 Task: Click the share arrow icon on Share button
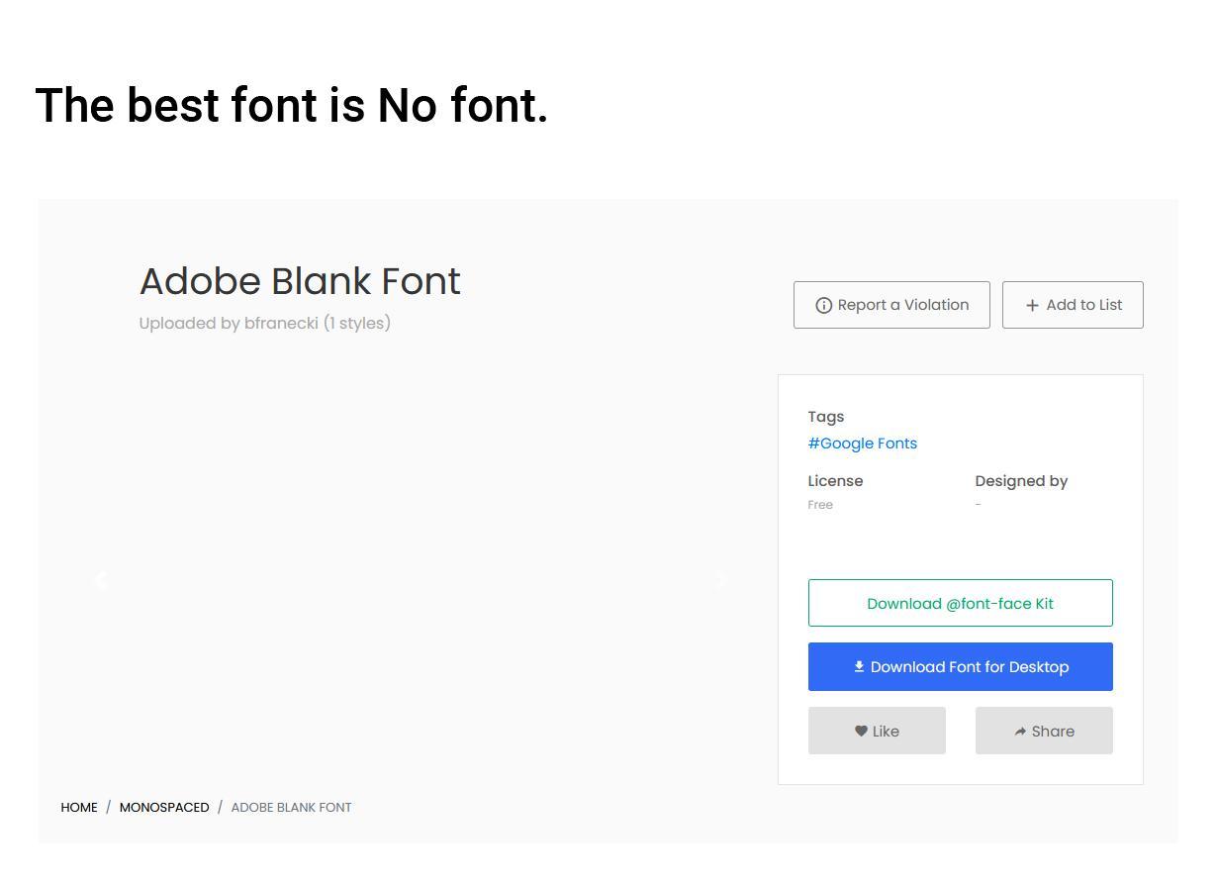tap(1020, 731)
